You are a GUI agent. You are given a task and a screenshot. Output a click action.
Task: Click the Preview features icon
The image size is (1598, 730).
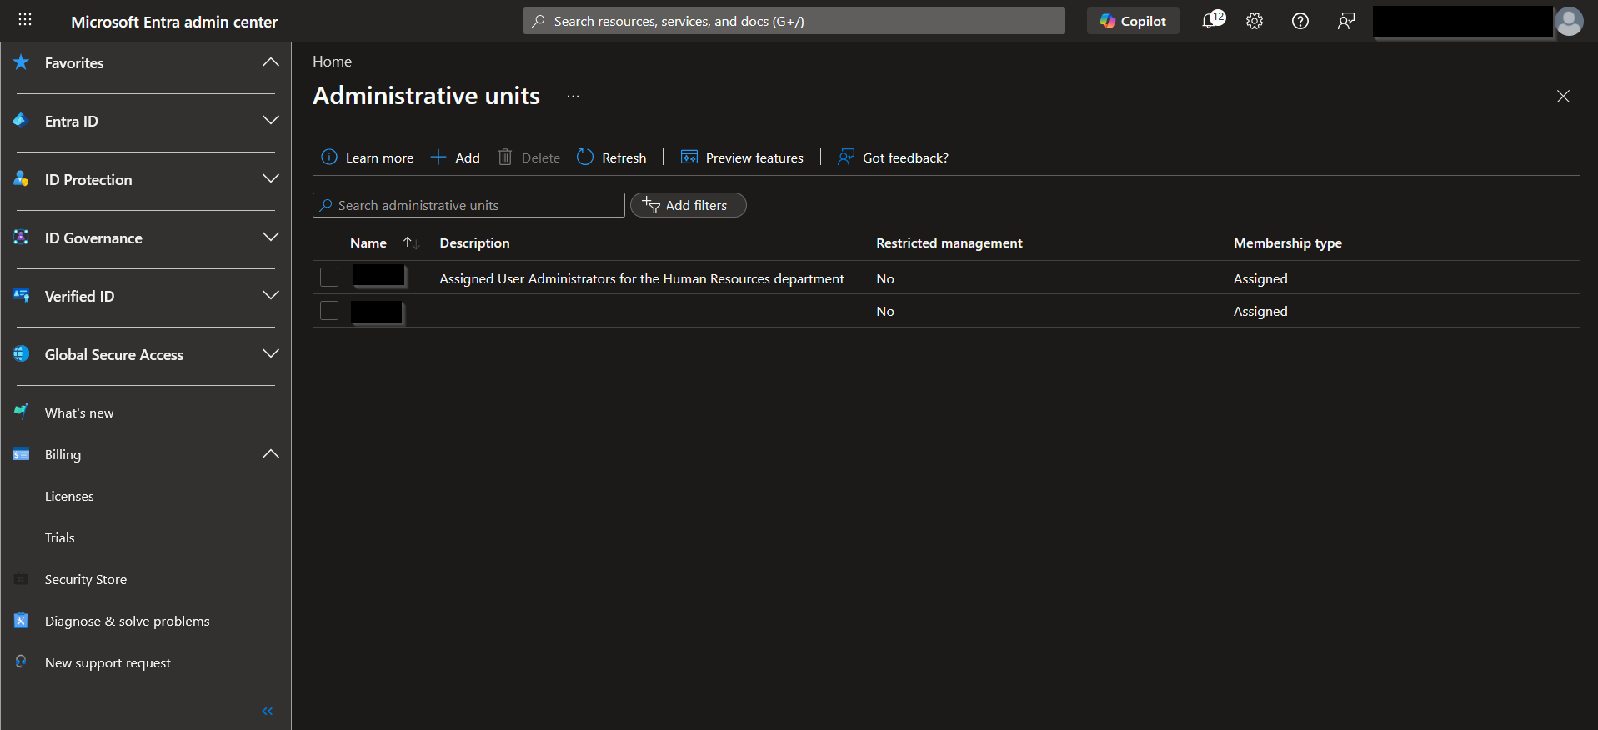689,157
